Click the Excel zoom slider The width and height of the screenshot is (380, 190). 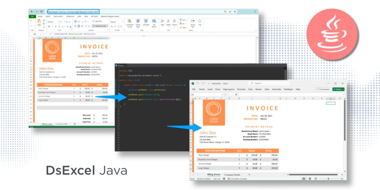pos(328,179)
